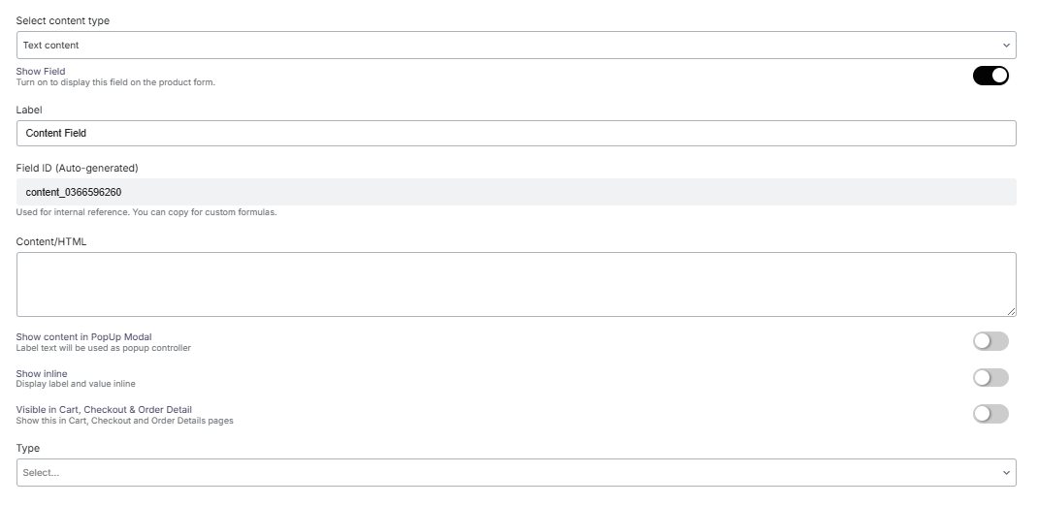Click the chevron arrow in the Type dropdown
The width and height of the screenshot is (1038, 505).
click(1006, 472)
